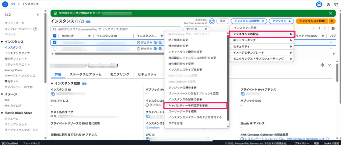Image resolution: width=341 pixels, height=145 pixels.
Task: Click the refresh instances icon
Action: tap(212, 21)
